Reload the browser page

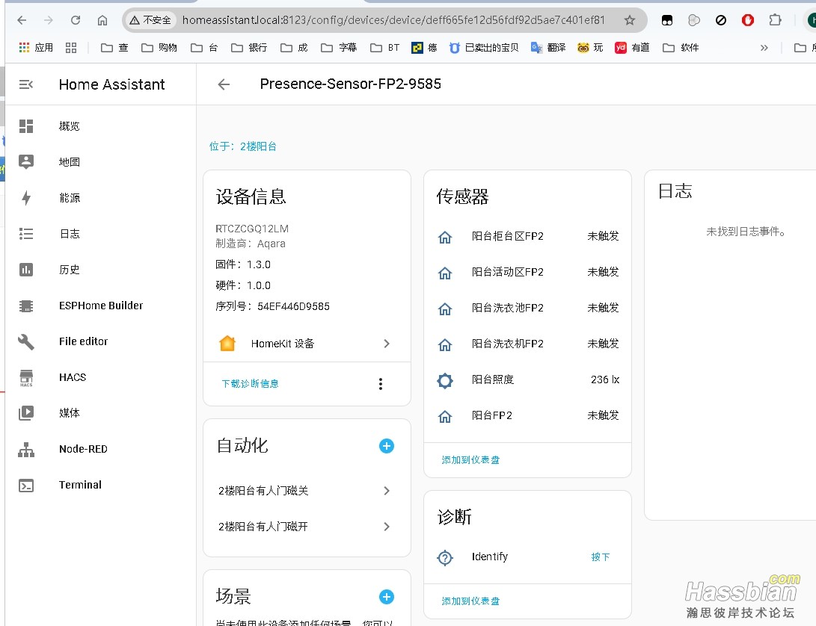pyautogui.click(x=76, y=20)
